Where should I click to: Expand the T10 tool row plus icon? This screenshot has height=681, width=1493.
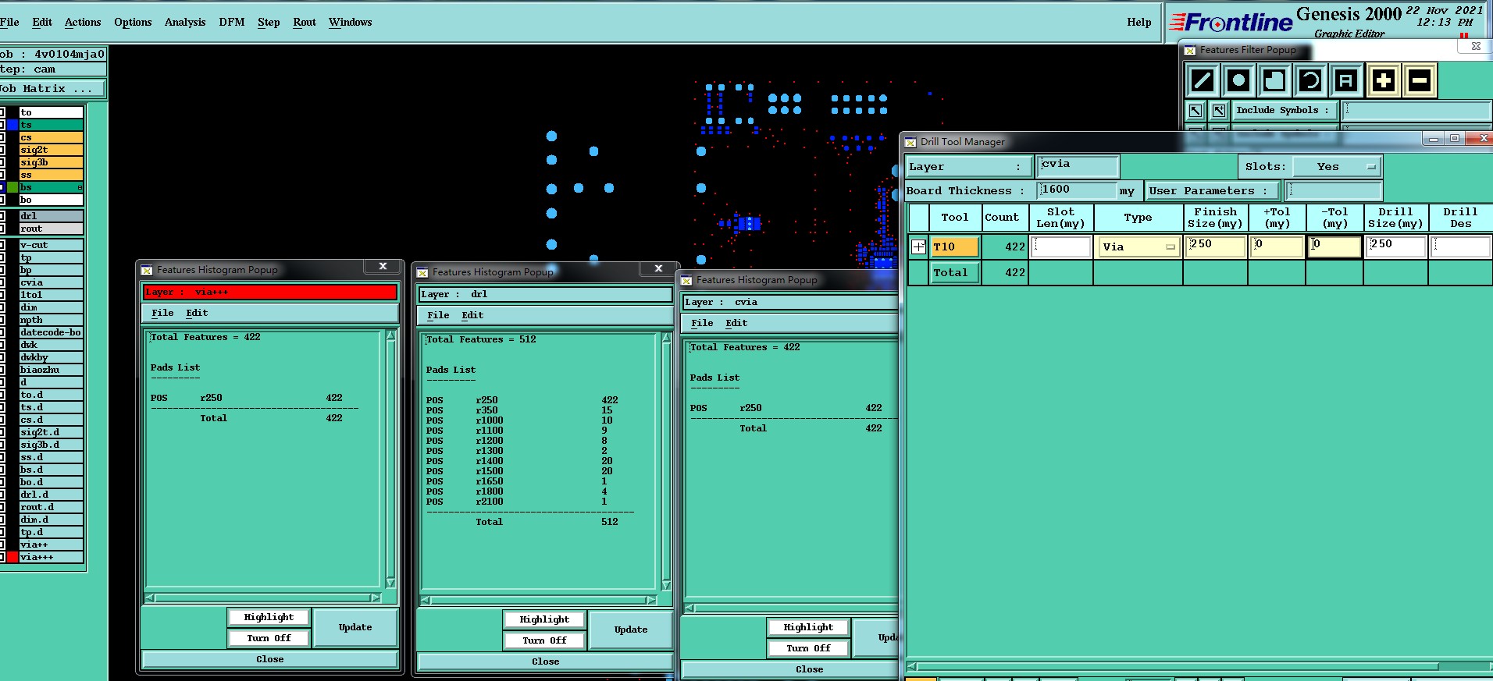tap(918, 247)
